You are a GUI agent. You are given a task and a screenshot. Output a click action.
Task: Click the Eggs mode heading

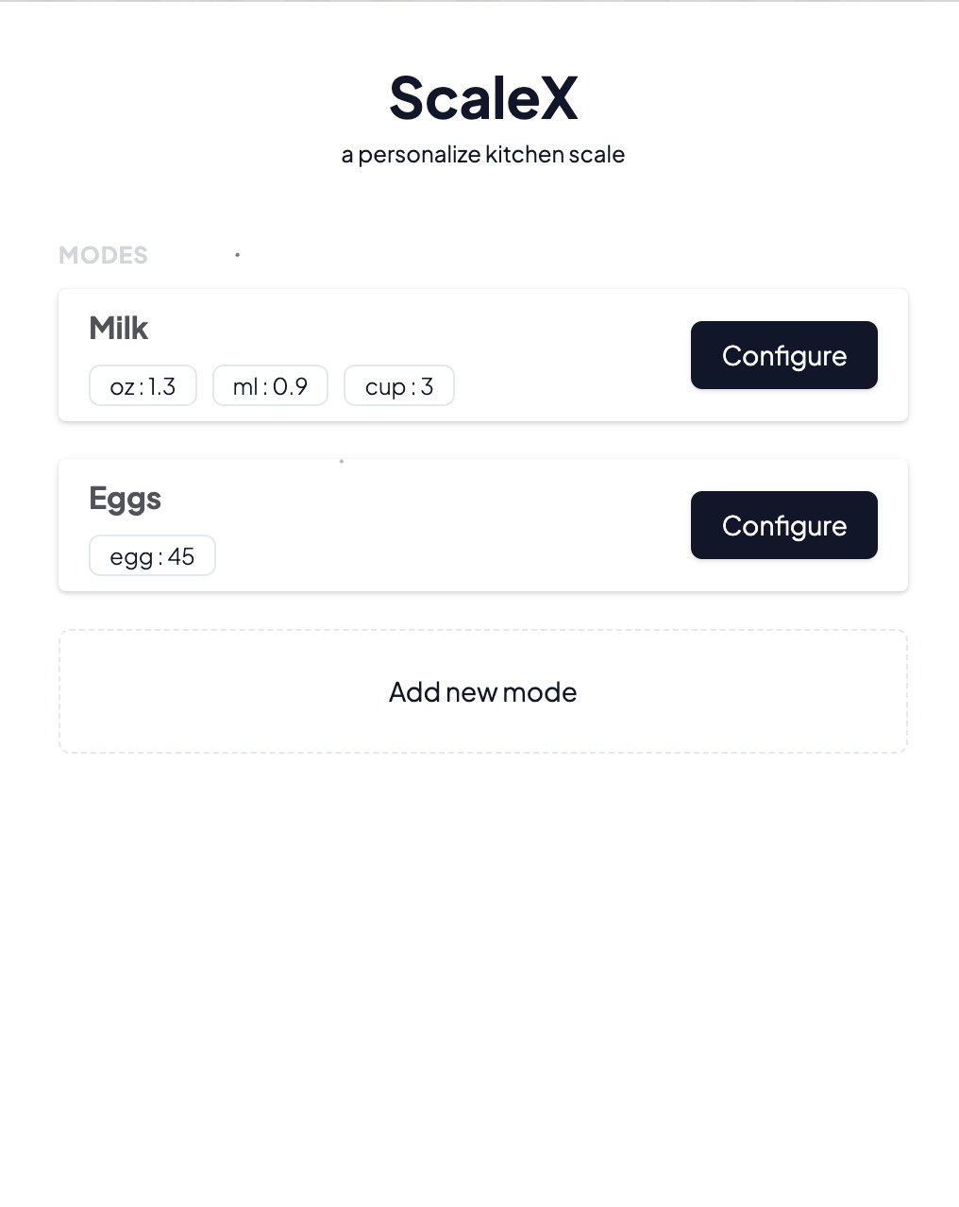point(125,498)
